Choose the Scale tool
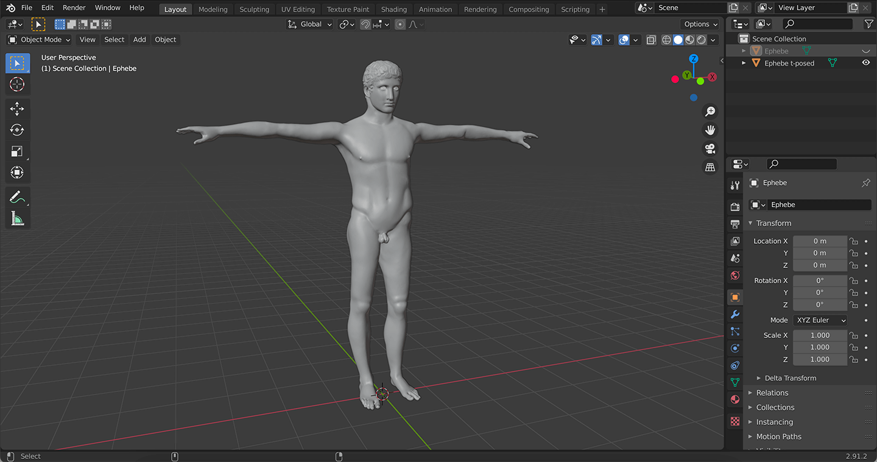Screen dimensions: 877x462 pyautogui.click(x=17, y=151)
